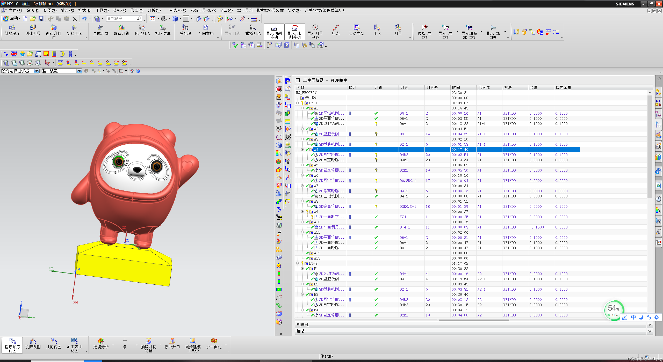
Task: Open the 视图(V) menu
Action: pos(50,10)
